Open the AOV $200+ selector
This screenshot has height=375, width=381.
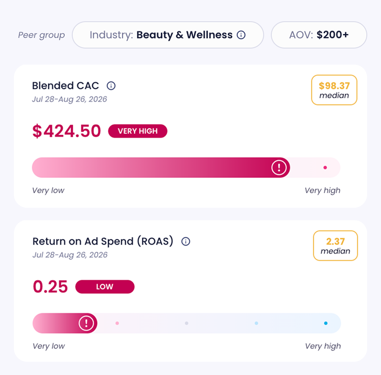point(319,35)
